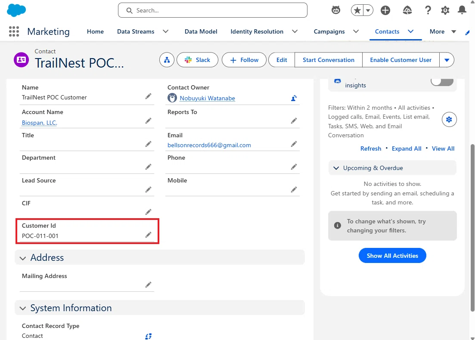Image resolution: width=475 pixels, height=340 pixels.
Task: Click the Favorites star icon
Action: [x=357, y=10]
